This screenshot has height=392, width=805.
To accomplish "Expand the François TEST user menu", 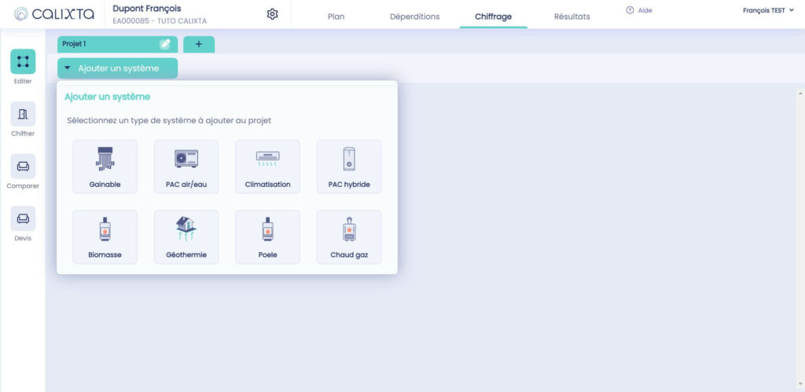I will pyautogui.click(x=768, y=10).
